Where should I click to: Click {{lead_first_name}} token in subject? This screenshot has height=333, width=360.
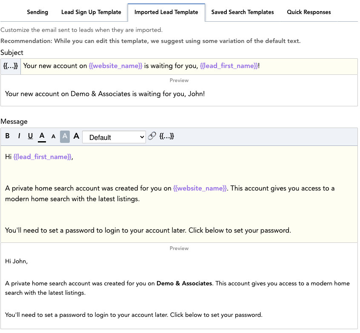(x=229, y=66)
